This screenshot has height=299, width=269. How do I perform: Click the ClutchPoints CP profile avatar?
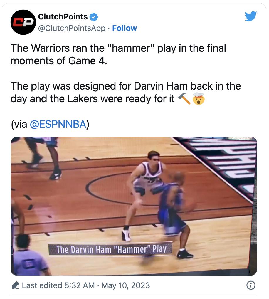(23, 22)
